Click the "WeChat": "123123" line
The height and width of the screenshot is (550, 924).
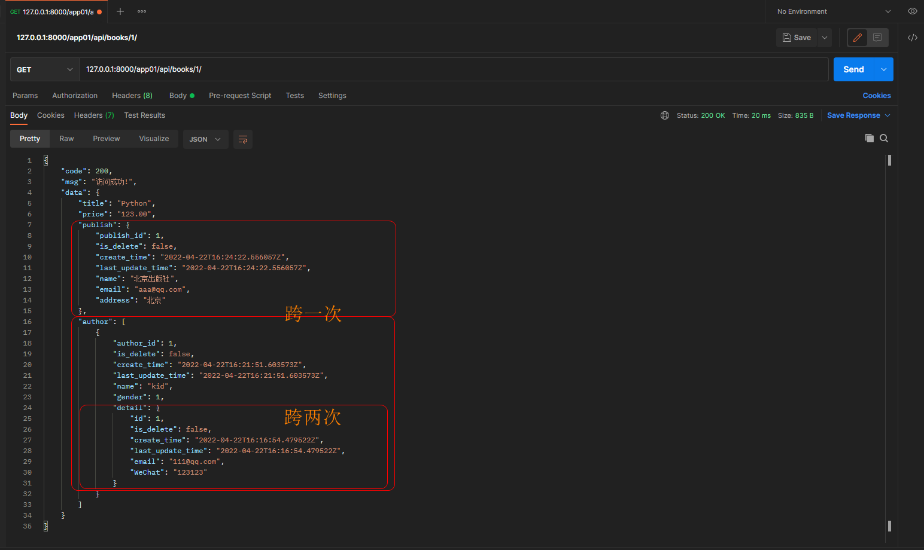point(169,472)
